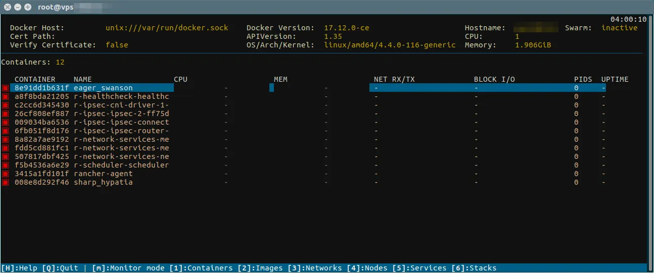This screenshot has height=273, width=654.
Task: Click red status icon for sharp_hypatia
Action: [x=6, y=183]
